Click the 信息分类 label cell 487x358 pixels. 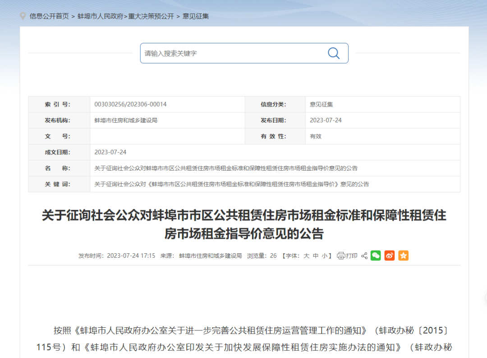click(x=275, y=104)
